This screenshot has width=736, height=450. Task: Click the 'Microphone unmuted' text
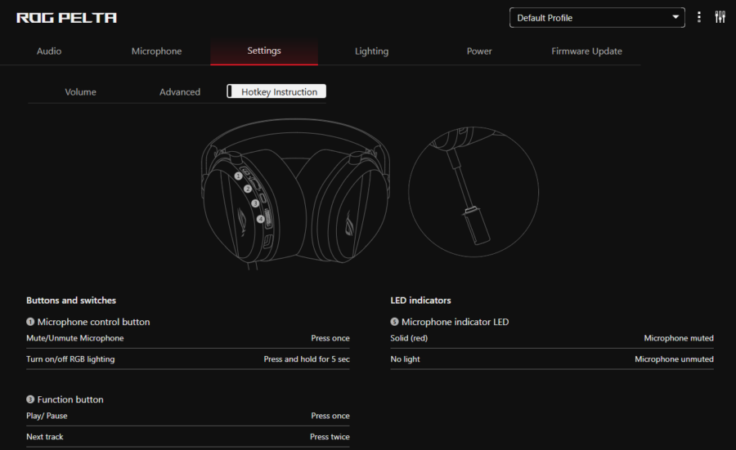click(674, 359)
